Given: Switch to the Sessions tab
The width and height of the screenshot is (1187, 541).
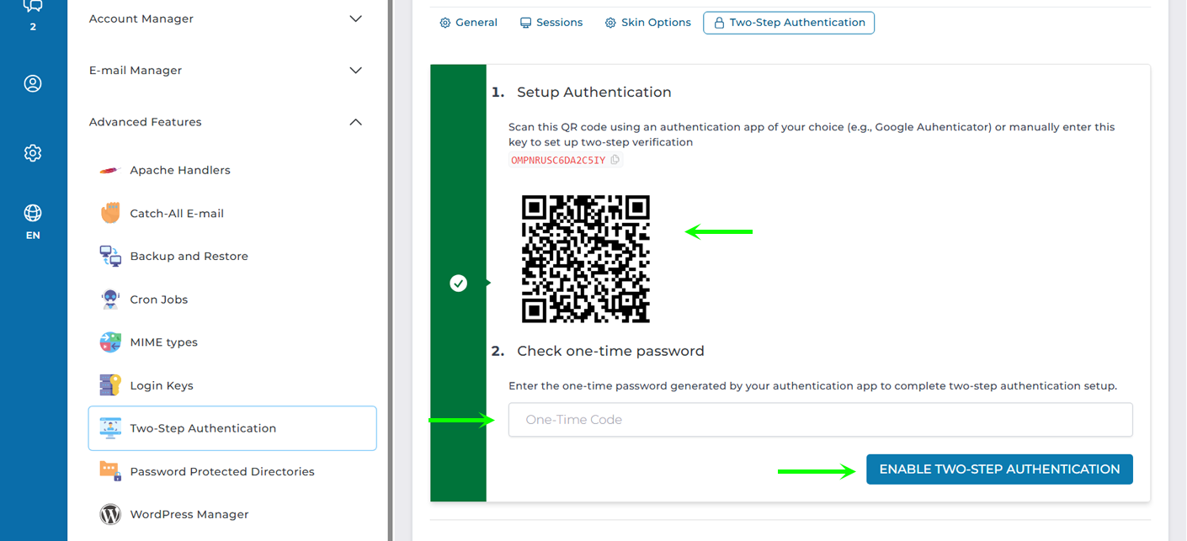Looking at the screenshot, I should pos(551,23).
